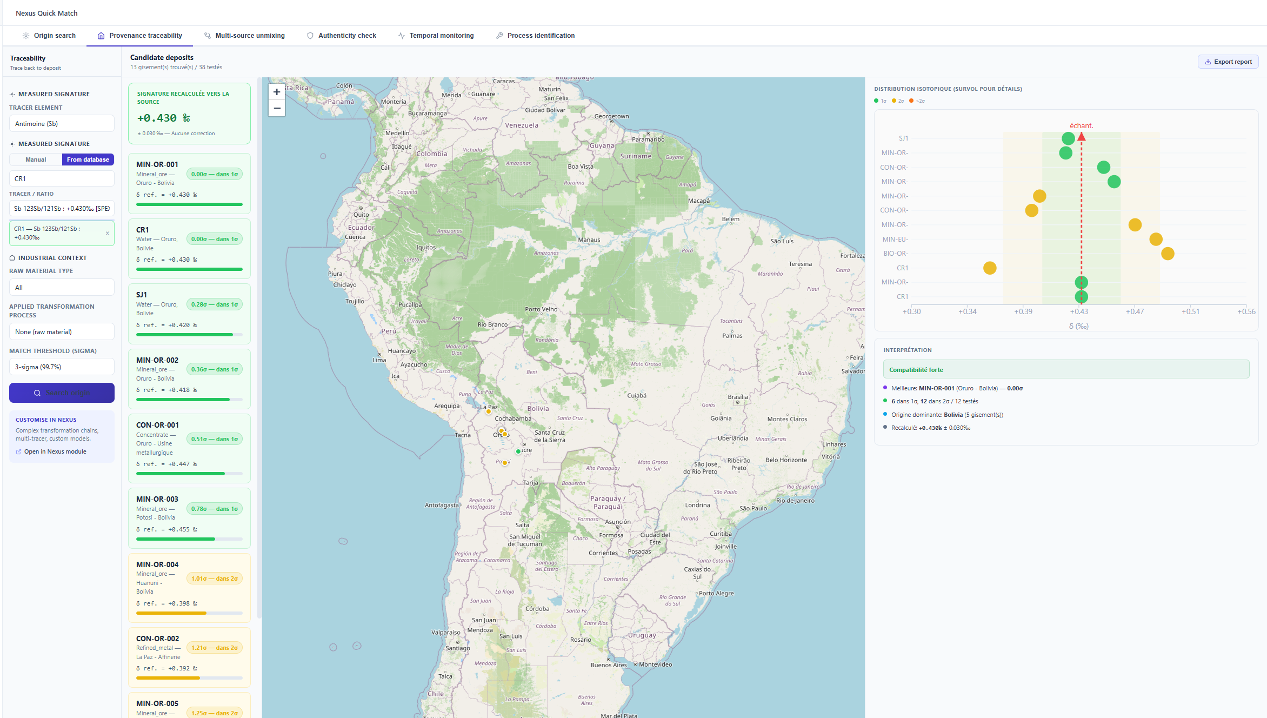Open the Match threshold sigma dropdown
This screenshot has height=718, width=1267.
coord(62,367)
